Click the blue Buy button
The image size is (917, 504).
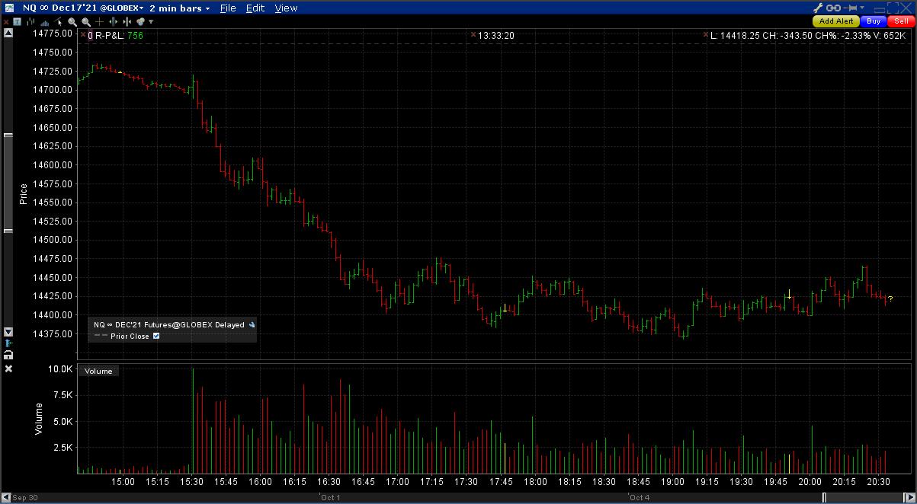point(874,21)
